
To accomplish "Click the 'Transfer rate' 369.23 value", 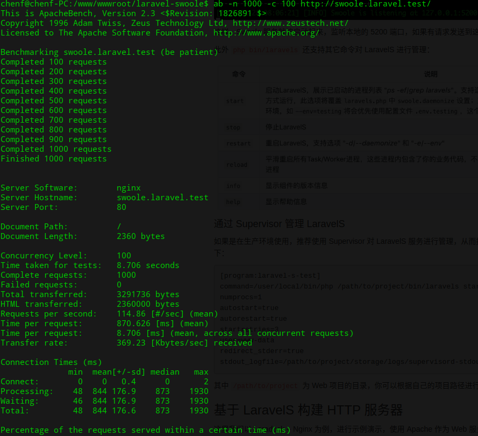I will pyautogui.click(x=131, y=343).
